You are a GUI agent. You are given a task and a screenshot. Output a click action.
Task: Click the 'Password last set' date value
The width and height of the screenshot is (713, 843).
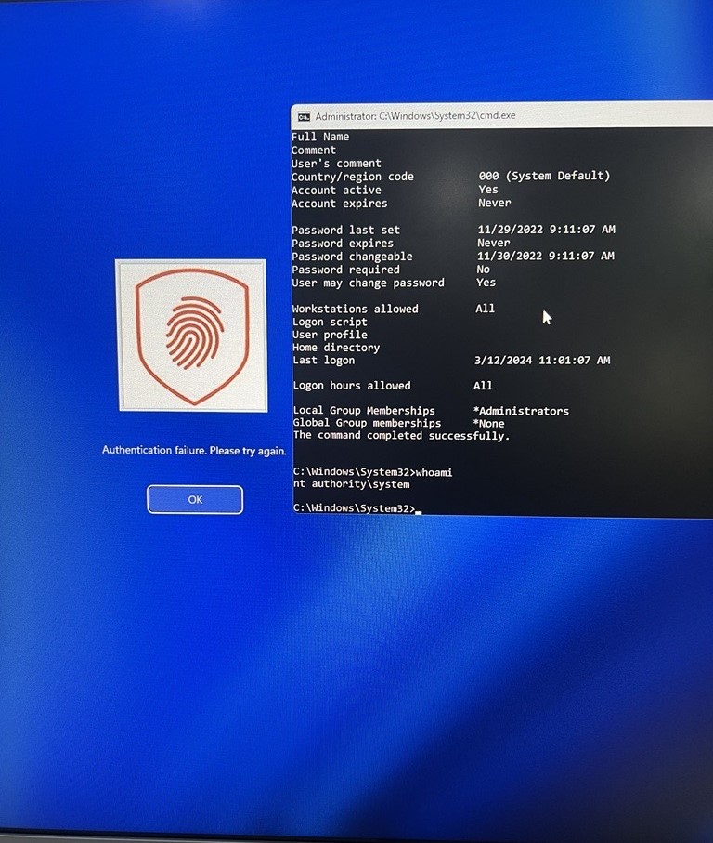click(x=546, y=230)
